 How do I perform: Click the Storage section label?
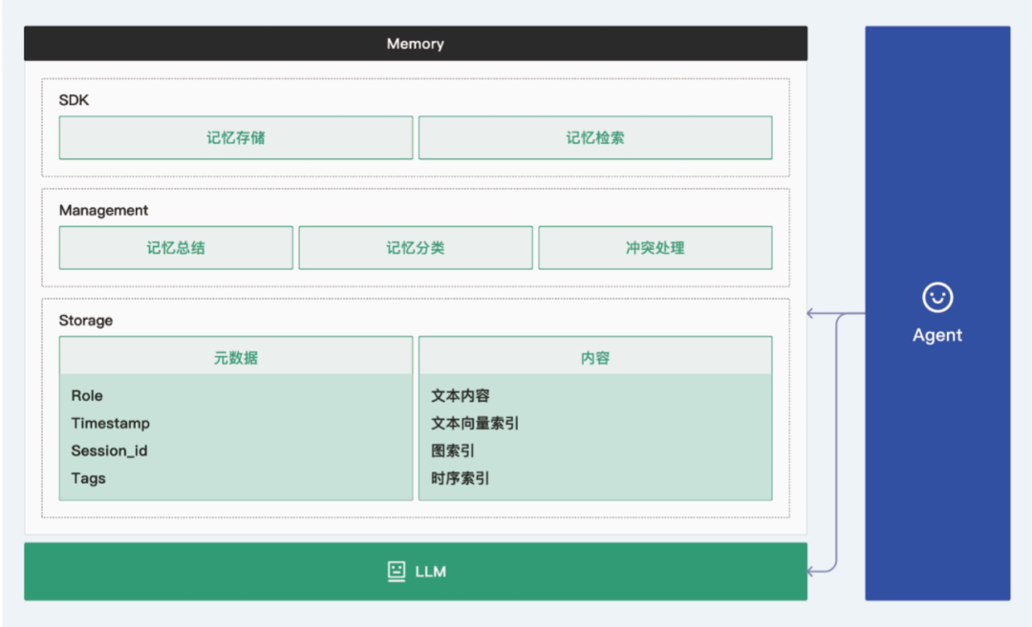(x=86, y=320)
